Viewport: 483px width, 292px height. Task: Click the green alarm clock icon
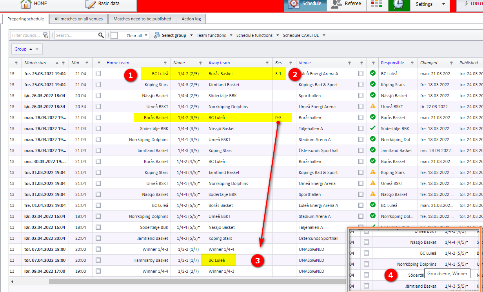399,4
